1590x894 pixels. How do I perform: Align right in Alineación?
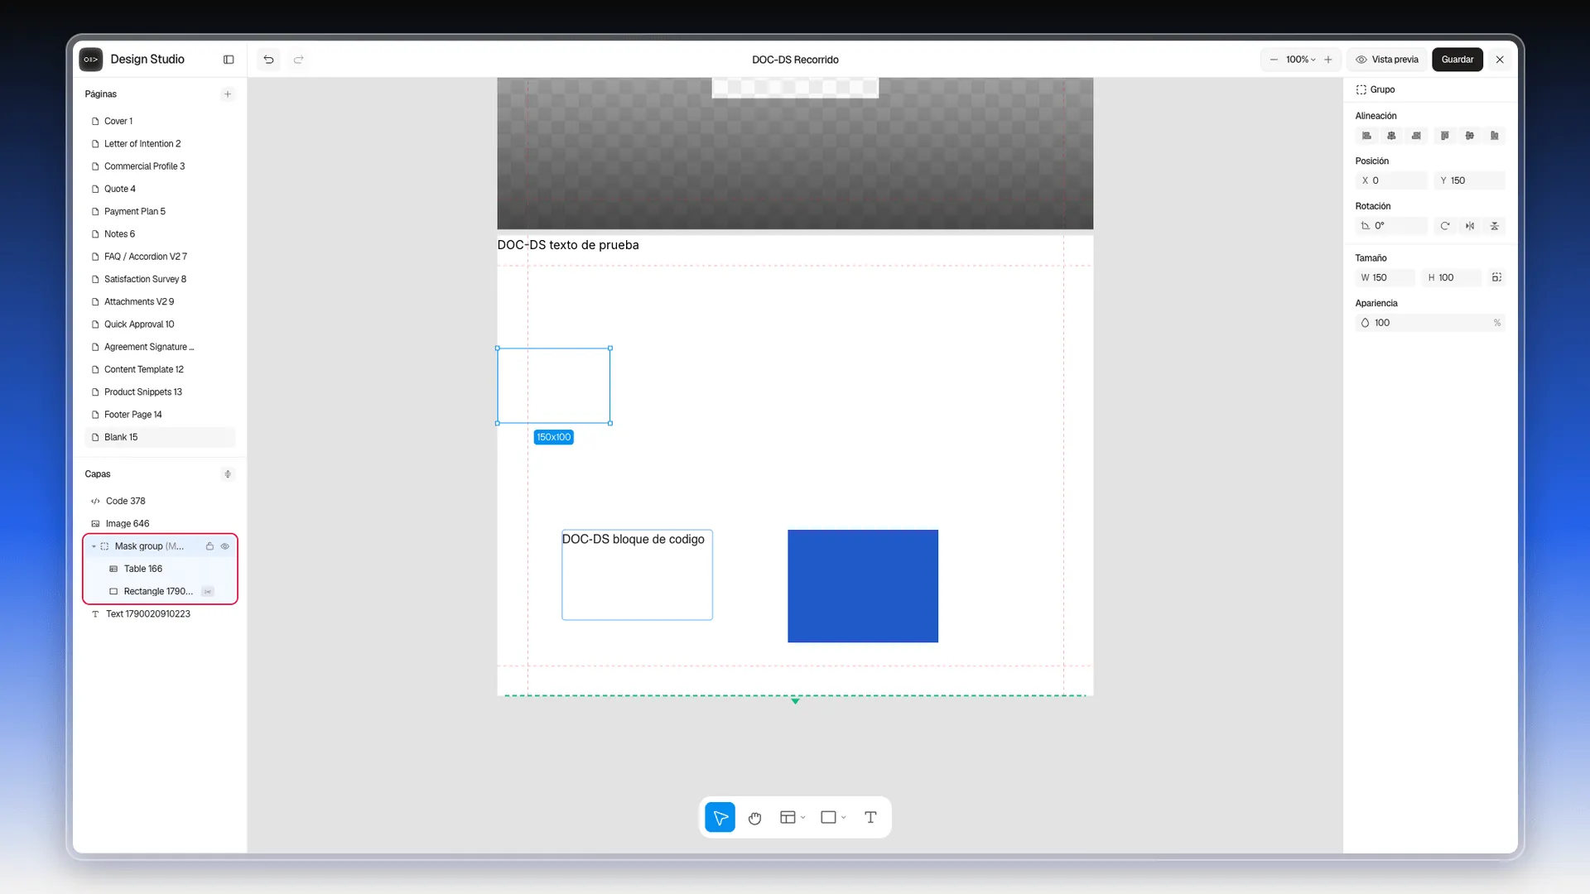click(1416, 136)
